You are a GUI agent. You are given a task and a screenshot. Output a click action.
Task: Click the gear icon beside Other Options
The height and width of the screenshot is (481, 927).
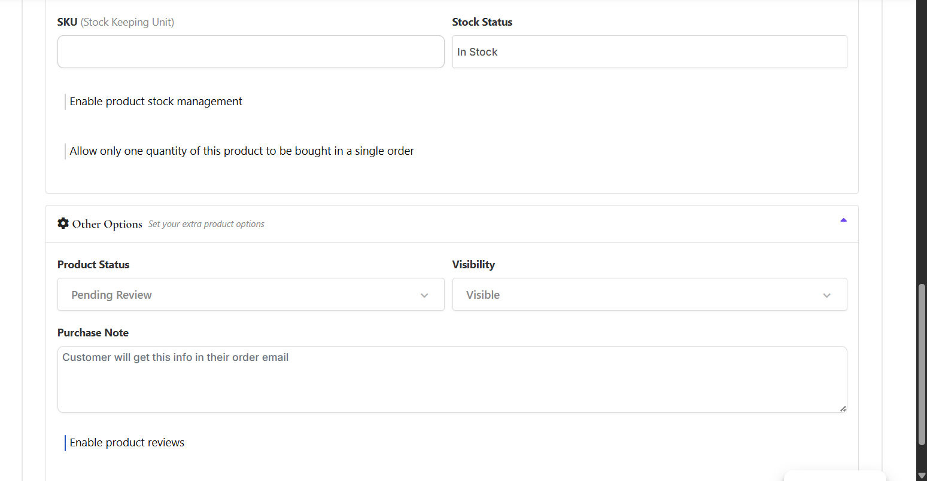[63, 223]
